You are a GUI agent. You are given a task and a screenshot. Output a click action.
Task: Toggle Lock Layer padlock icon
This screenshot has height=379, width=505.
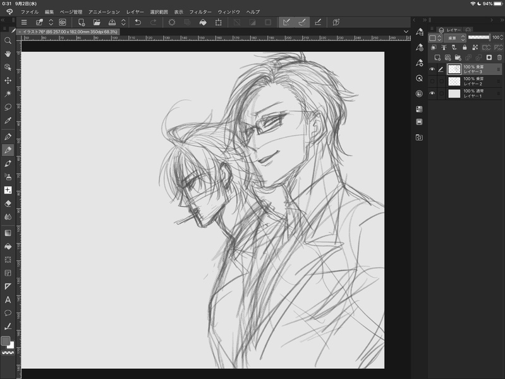465,47
